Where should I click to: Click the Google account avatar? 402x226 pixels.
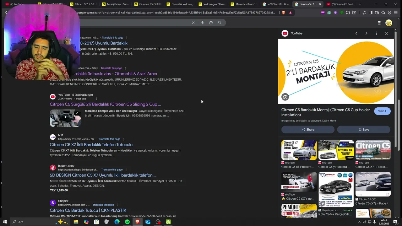tap(389, 23)
